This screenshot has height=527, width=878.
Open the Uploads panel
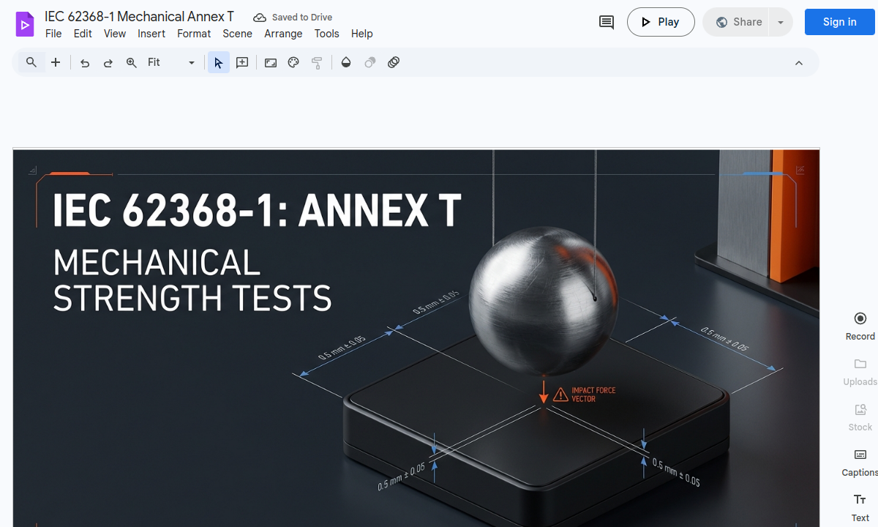point(860,372)
